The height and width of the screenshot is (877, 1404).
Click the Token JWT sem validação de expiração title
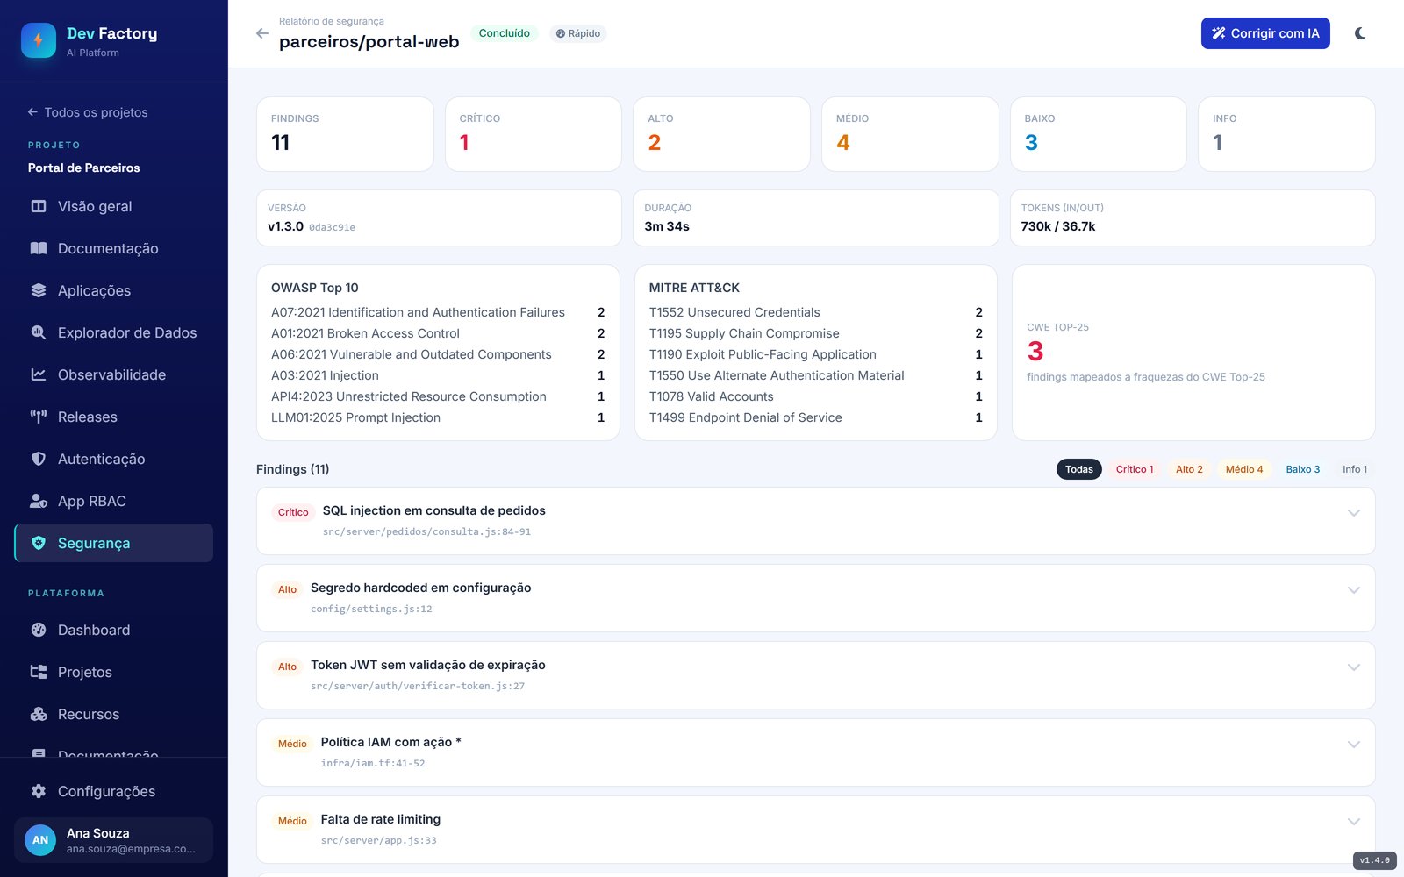click(428, 665)
